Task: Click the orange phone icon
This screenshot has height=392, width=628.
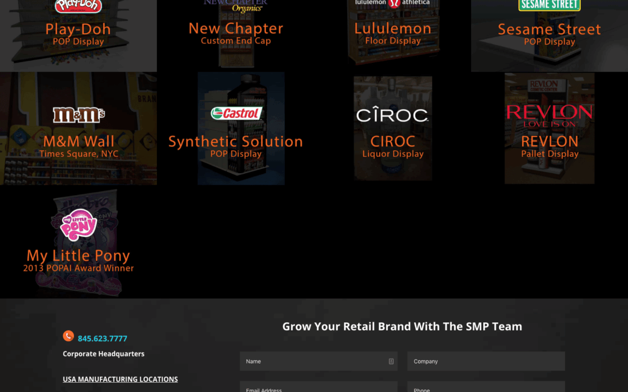Action: tap(69, 336)
